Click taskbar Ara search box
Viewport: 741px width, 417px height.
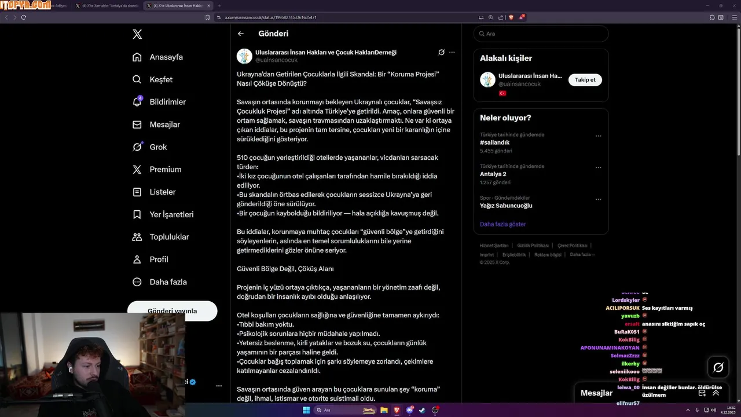click(346, 410)
